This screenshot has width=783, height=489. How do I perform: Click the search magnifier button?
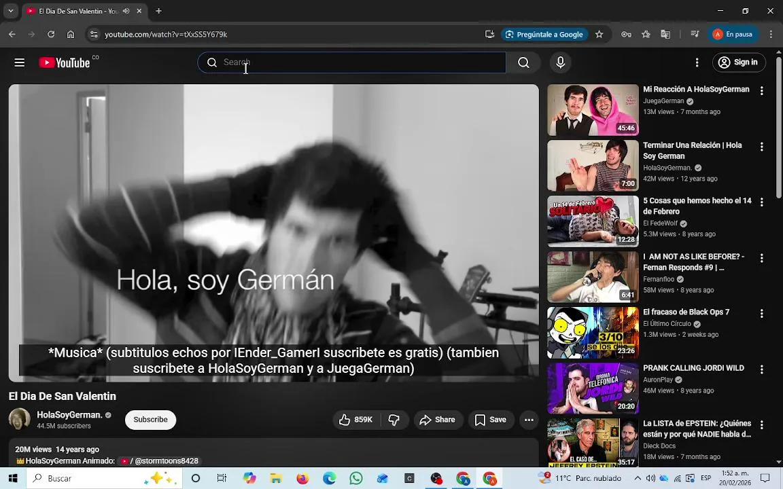[x=523, y=62]
